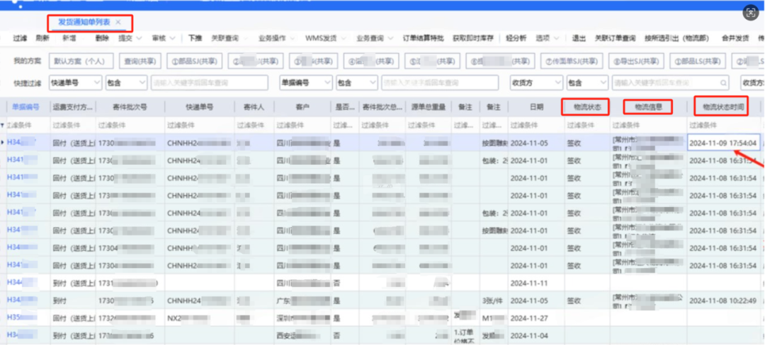Open the 选项 menu
This screenshot has width=765, height=345.
tap(548, 38)
